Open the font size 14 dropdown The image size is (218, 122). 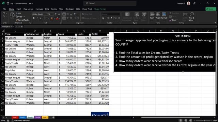point(53,14)
